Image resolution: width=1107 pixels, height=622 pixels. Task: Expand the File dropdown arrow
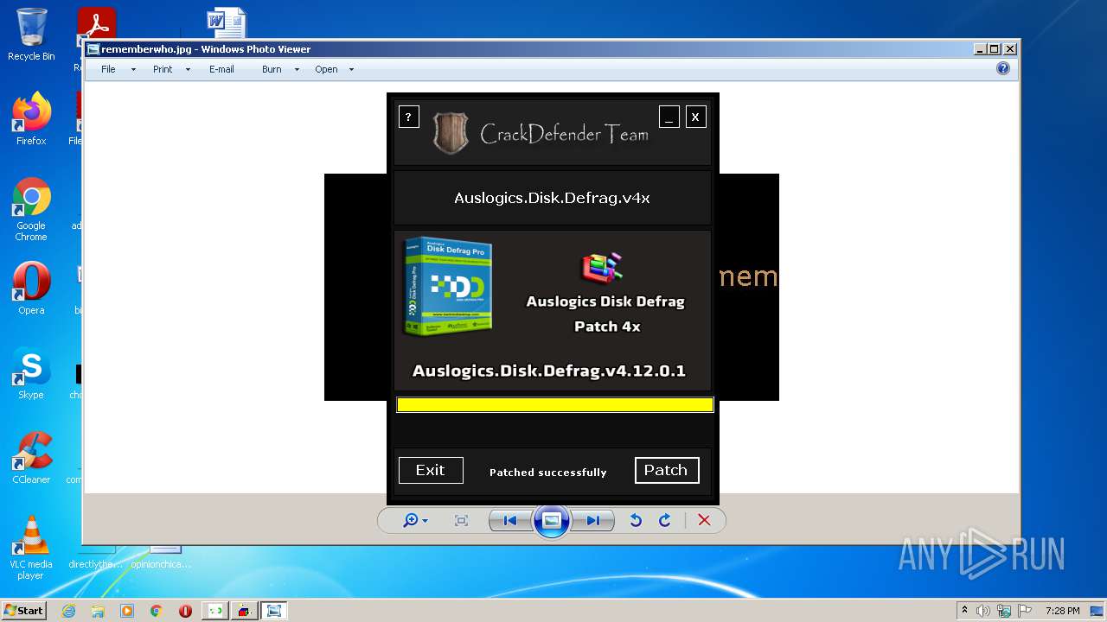(x=133, y=70)
